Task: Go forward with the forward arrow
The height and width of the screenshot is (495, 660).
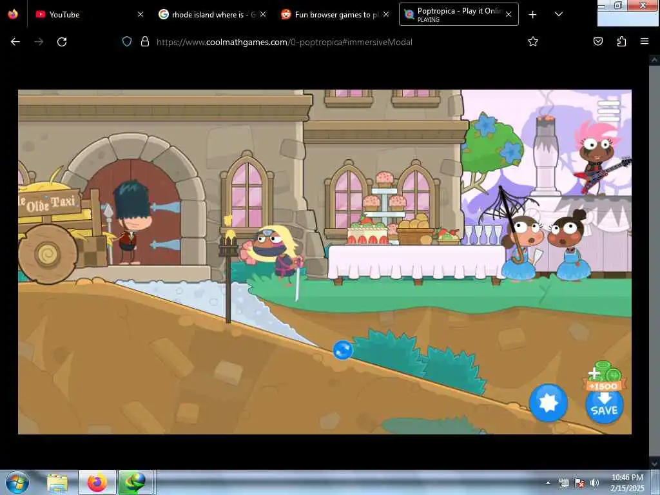Action: tap(39, 42)
